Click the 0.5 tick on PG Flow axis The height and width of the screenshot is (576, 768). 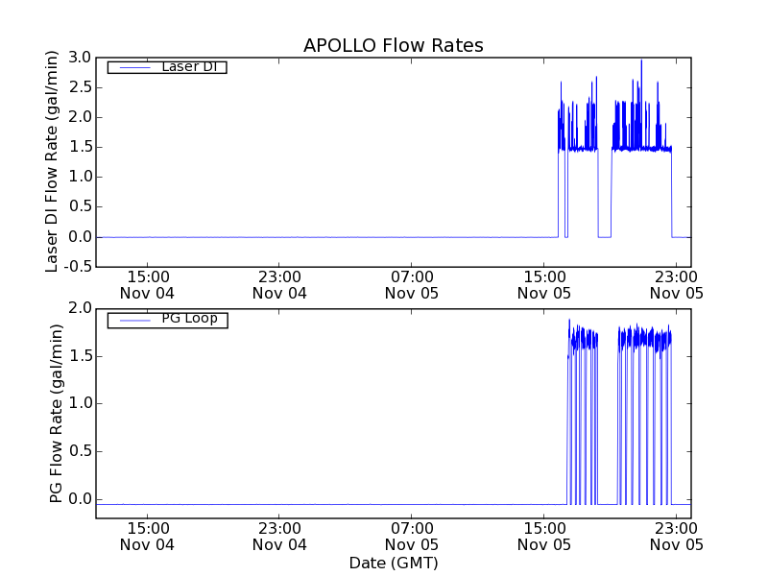tap(80, 451)
